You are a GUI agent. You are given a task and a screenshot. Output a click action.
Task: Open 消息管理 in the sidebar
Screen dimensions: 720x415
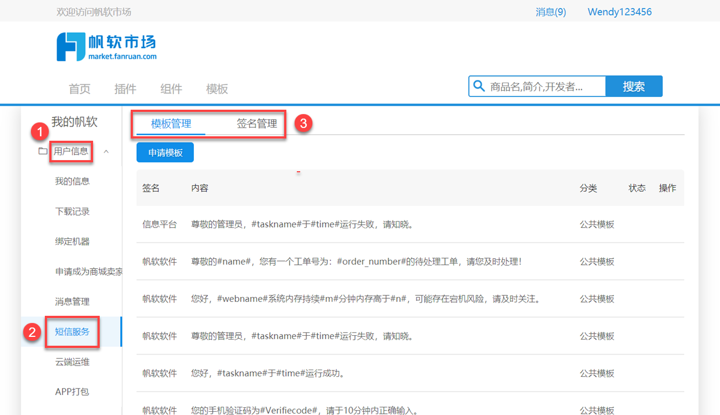pos(72,301)
